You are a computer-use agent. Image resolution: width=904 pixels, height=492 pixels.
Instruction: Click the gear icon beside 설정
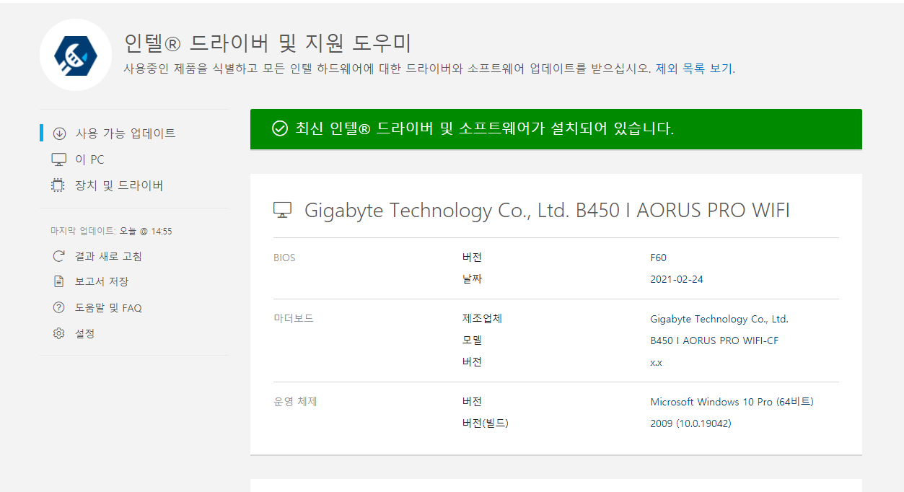pos(59,334)
